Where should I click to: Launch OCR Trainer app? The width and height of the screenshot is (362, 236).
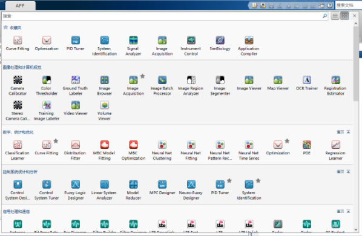307,83
